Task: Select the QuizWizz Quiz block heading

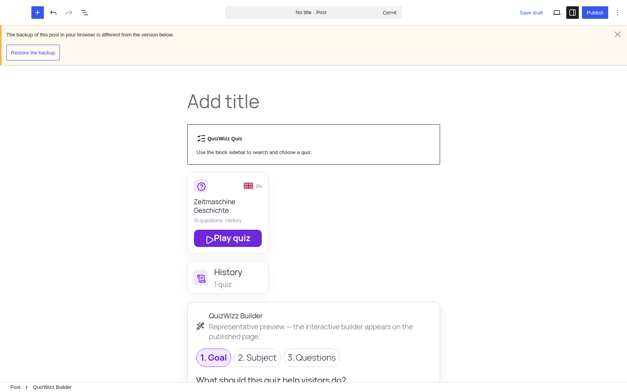Action: pos(225,138)
